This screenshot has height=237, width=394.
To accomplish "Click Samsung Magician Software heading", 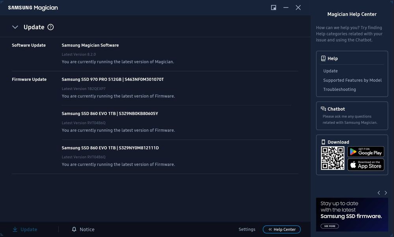I will pyautogui.click(x=90, y=45).
